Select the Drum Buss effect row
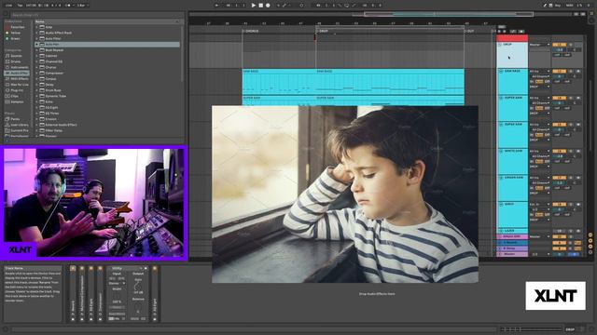Viewport: 597px width, 335px height. (107, 90)
